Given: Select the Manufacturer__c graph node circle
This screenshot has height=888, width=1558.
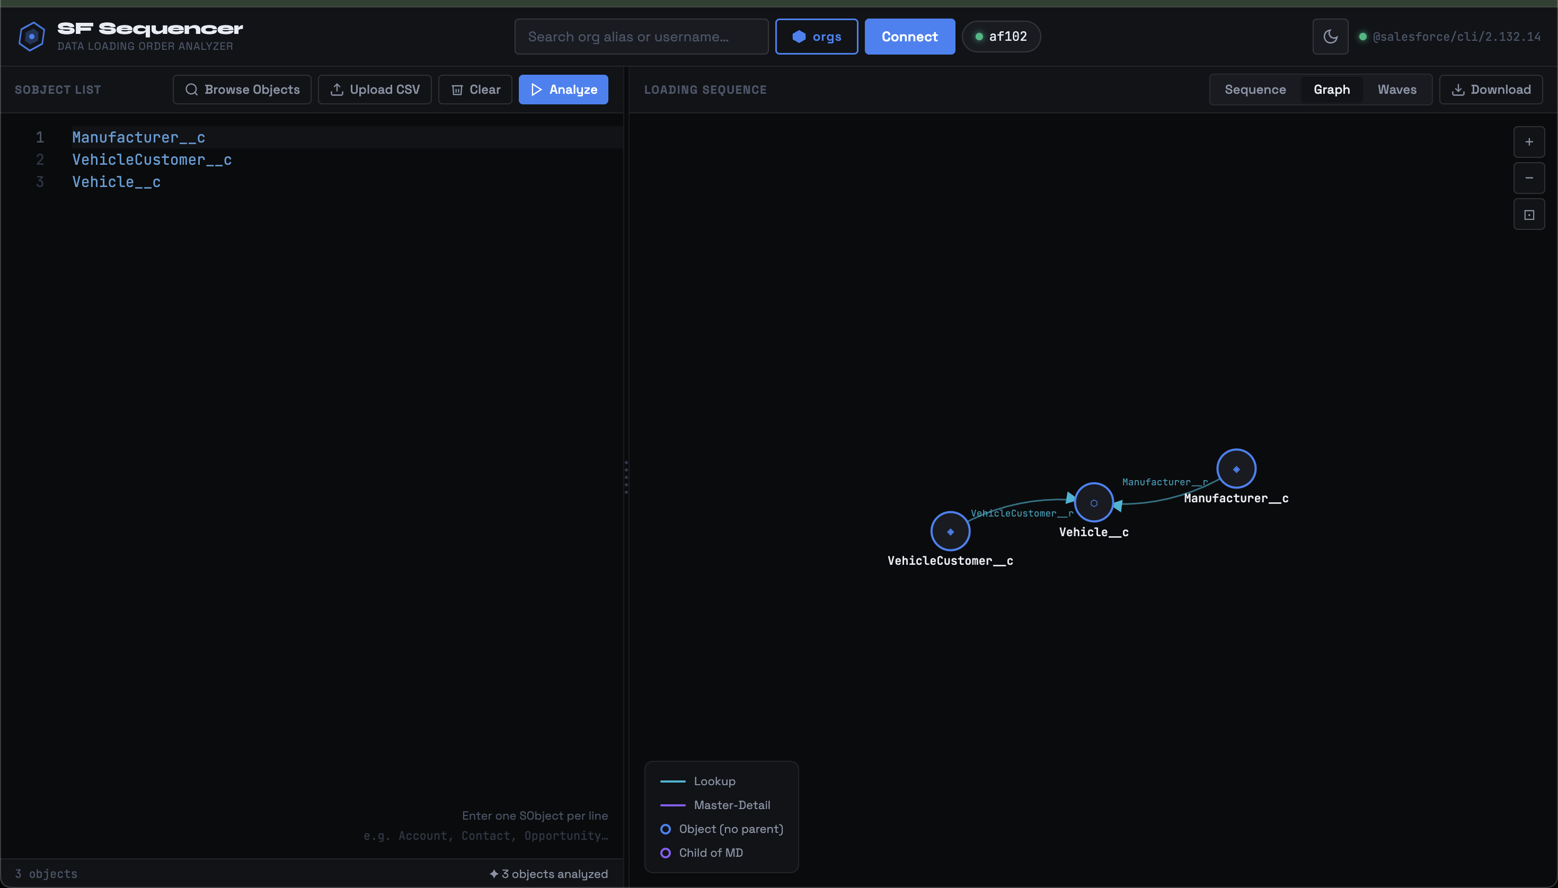Looking at the screenshot, I should click(1236, 469).
